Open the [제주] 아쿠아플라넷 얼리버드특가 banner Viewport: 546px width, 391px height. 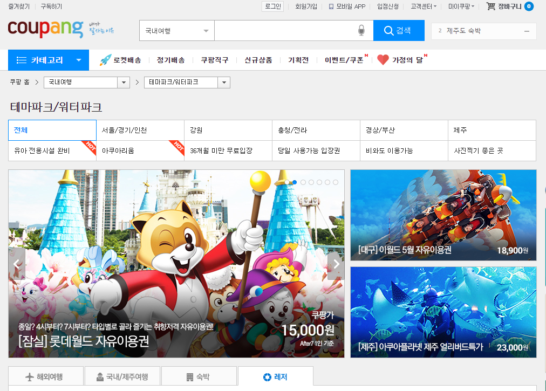click(443, 312)
